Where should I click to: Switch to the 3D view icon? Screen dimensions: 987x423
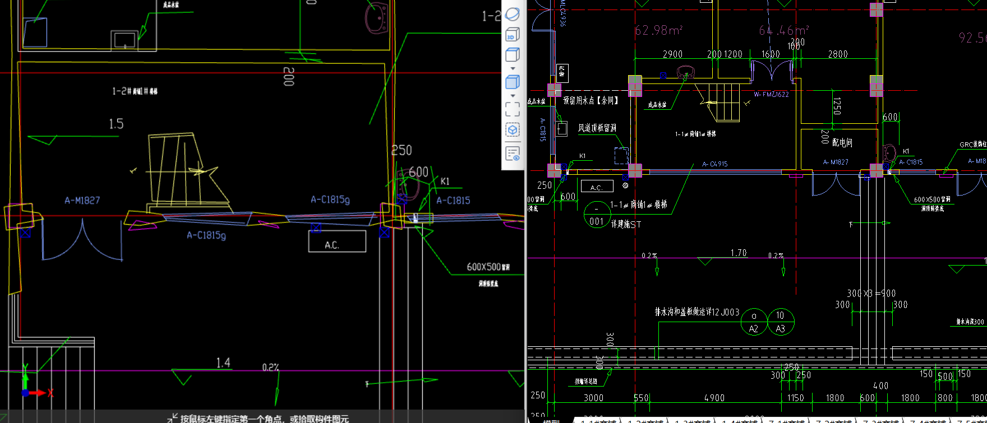(x=513, y=35)
